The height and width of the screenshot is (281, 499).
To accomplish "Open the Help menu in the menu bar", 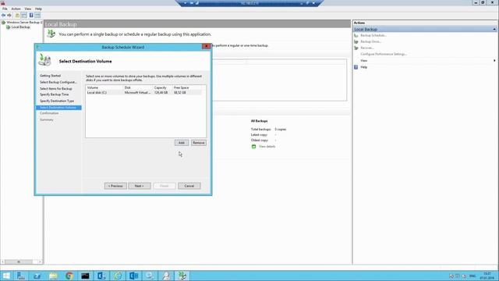I will tap(38, 9).
